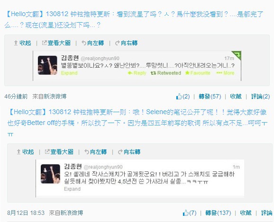Collapse the second post image with 收起
The height and width of the screenshot is (222, 274).
click(x=25, y=152)
